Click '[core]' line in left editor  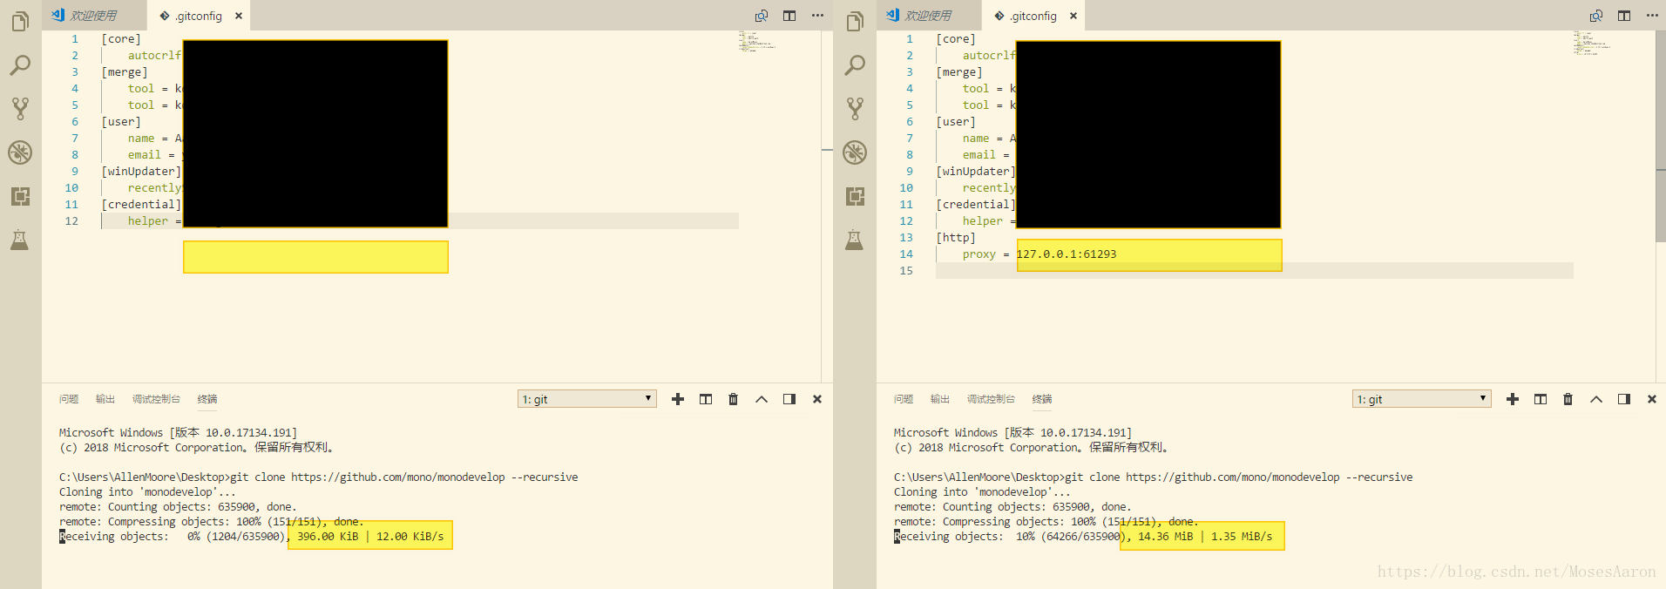pos(121,39)
